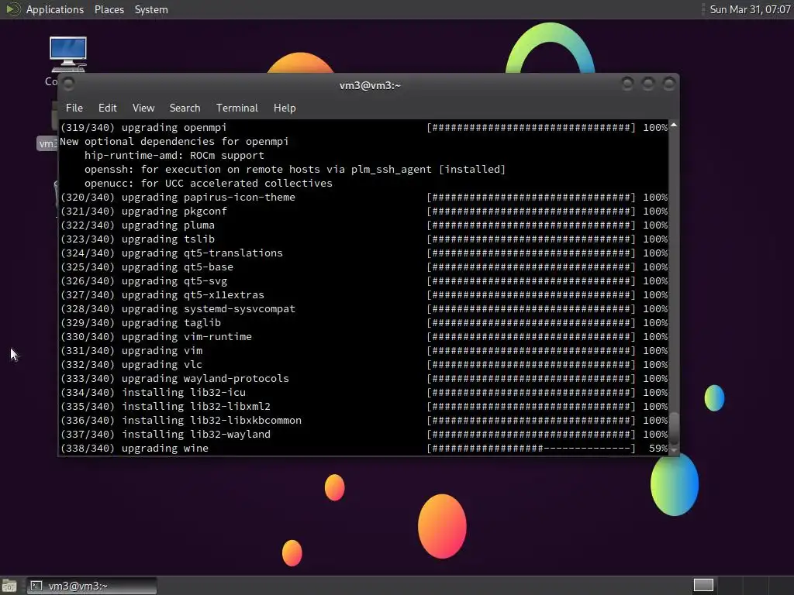Click the 59% percentage value
Image resolution: width=794 pixels, height=595 pixels.
[x=658, y=449]
